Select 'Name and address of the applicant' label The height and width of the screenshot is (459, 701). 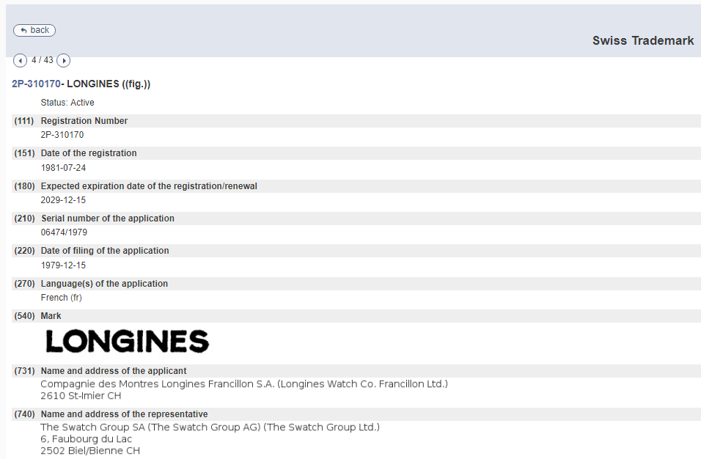[x=114, y=371]
